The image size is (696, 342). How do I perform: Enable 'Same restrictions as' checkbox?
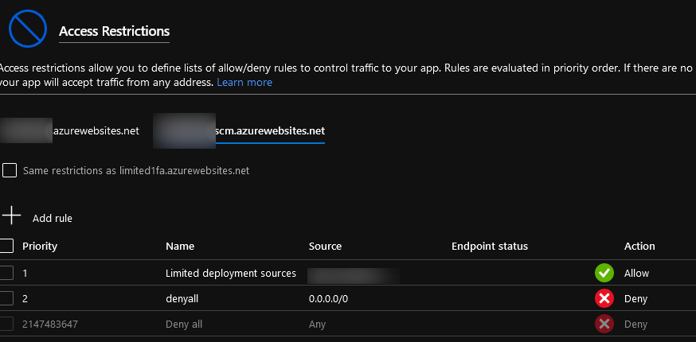pyautogui.click(x=10, y=170)
